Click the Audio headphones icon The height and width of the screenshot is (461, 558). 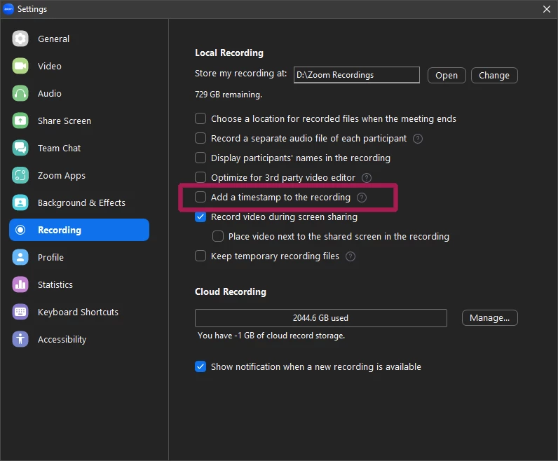coord(20,93)
